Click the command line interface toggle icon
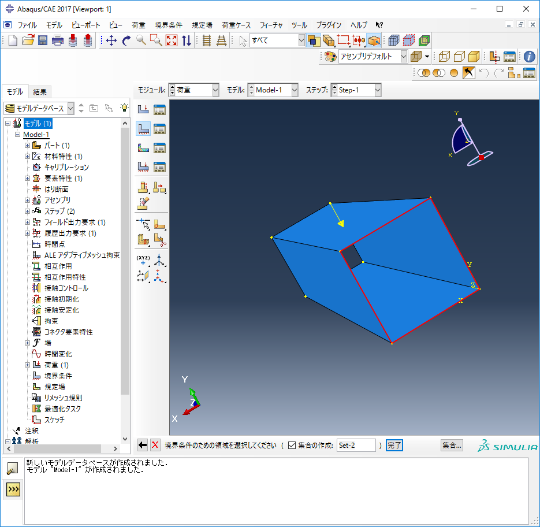This screenshot has width=540, height=527. pyautogui.click(x=13, y=489)
